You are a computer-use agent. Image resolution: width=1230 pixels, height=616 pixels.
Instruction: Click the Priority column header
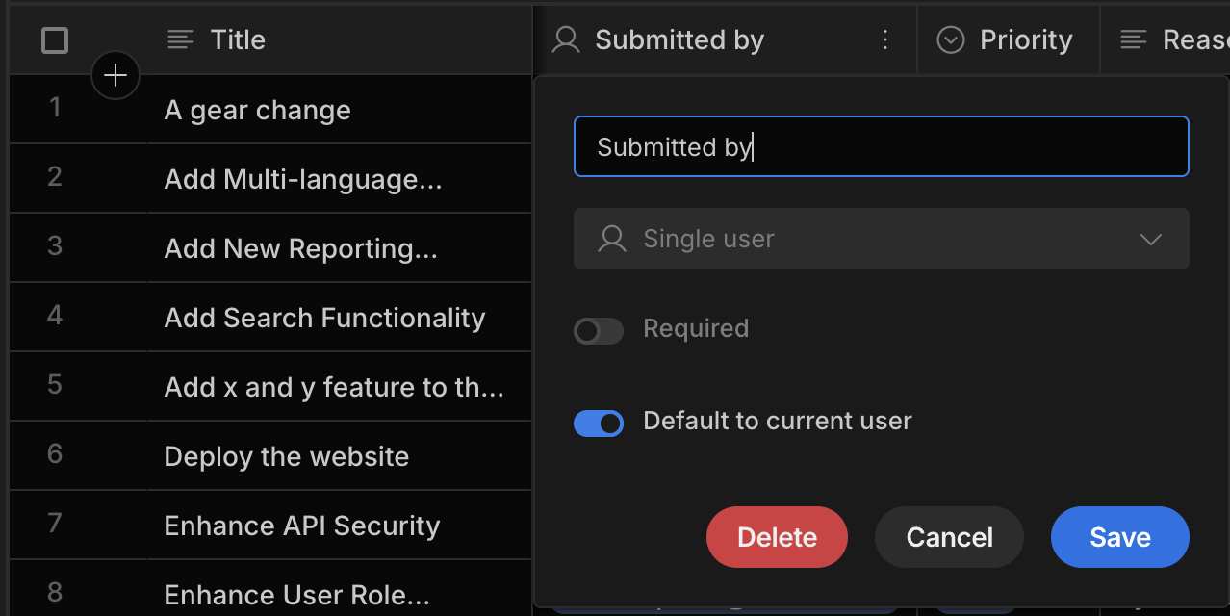coord(1008,39)
